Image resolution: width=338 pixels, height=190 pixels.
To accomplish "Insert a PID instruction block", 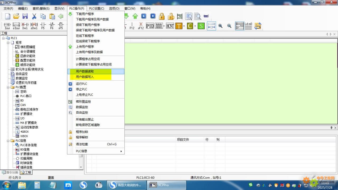I will point(150,26).
